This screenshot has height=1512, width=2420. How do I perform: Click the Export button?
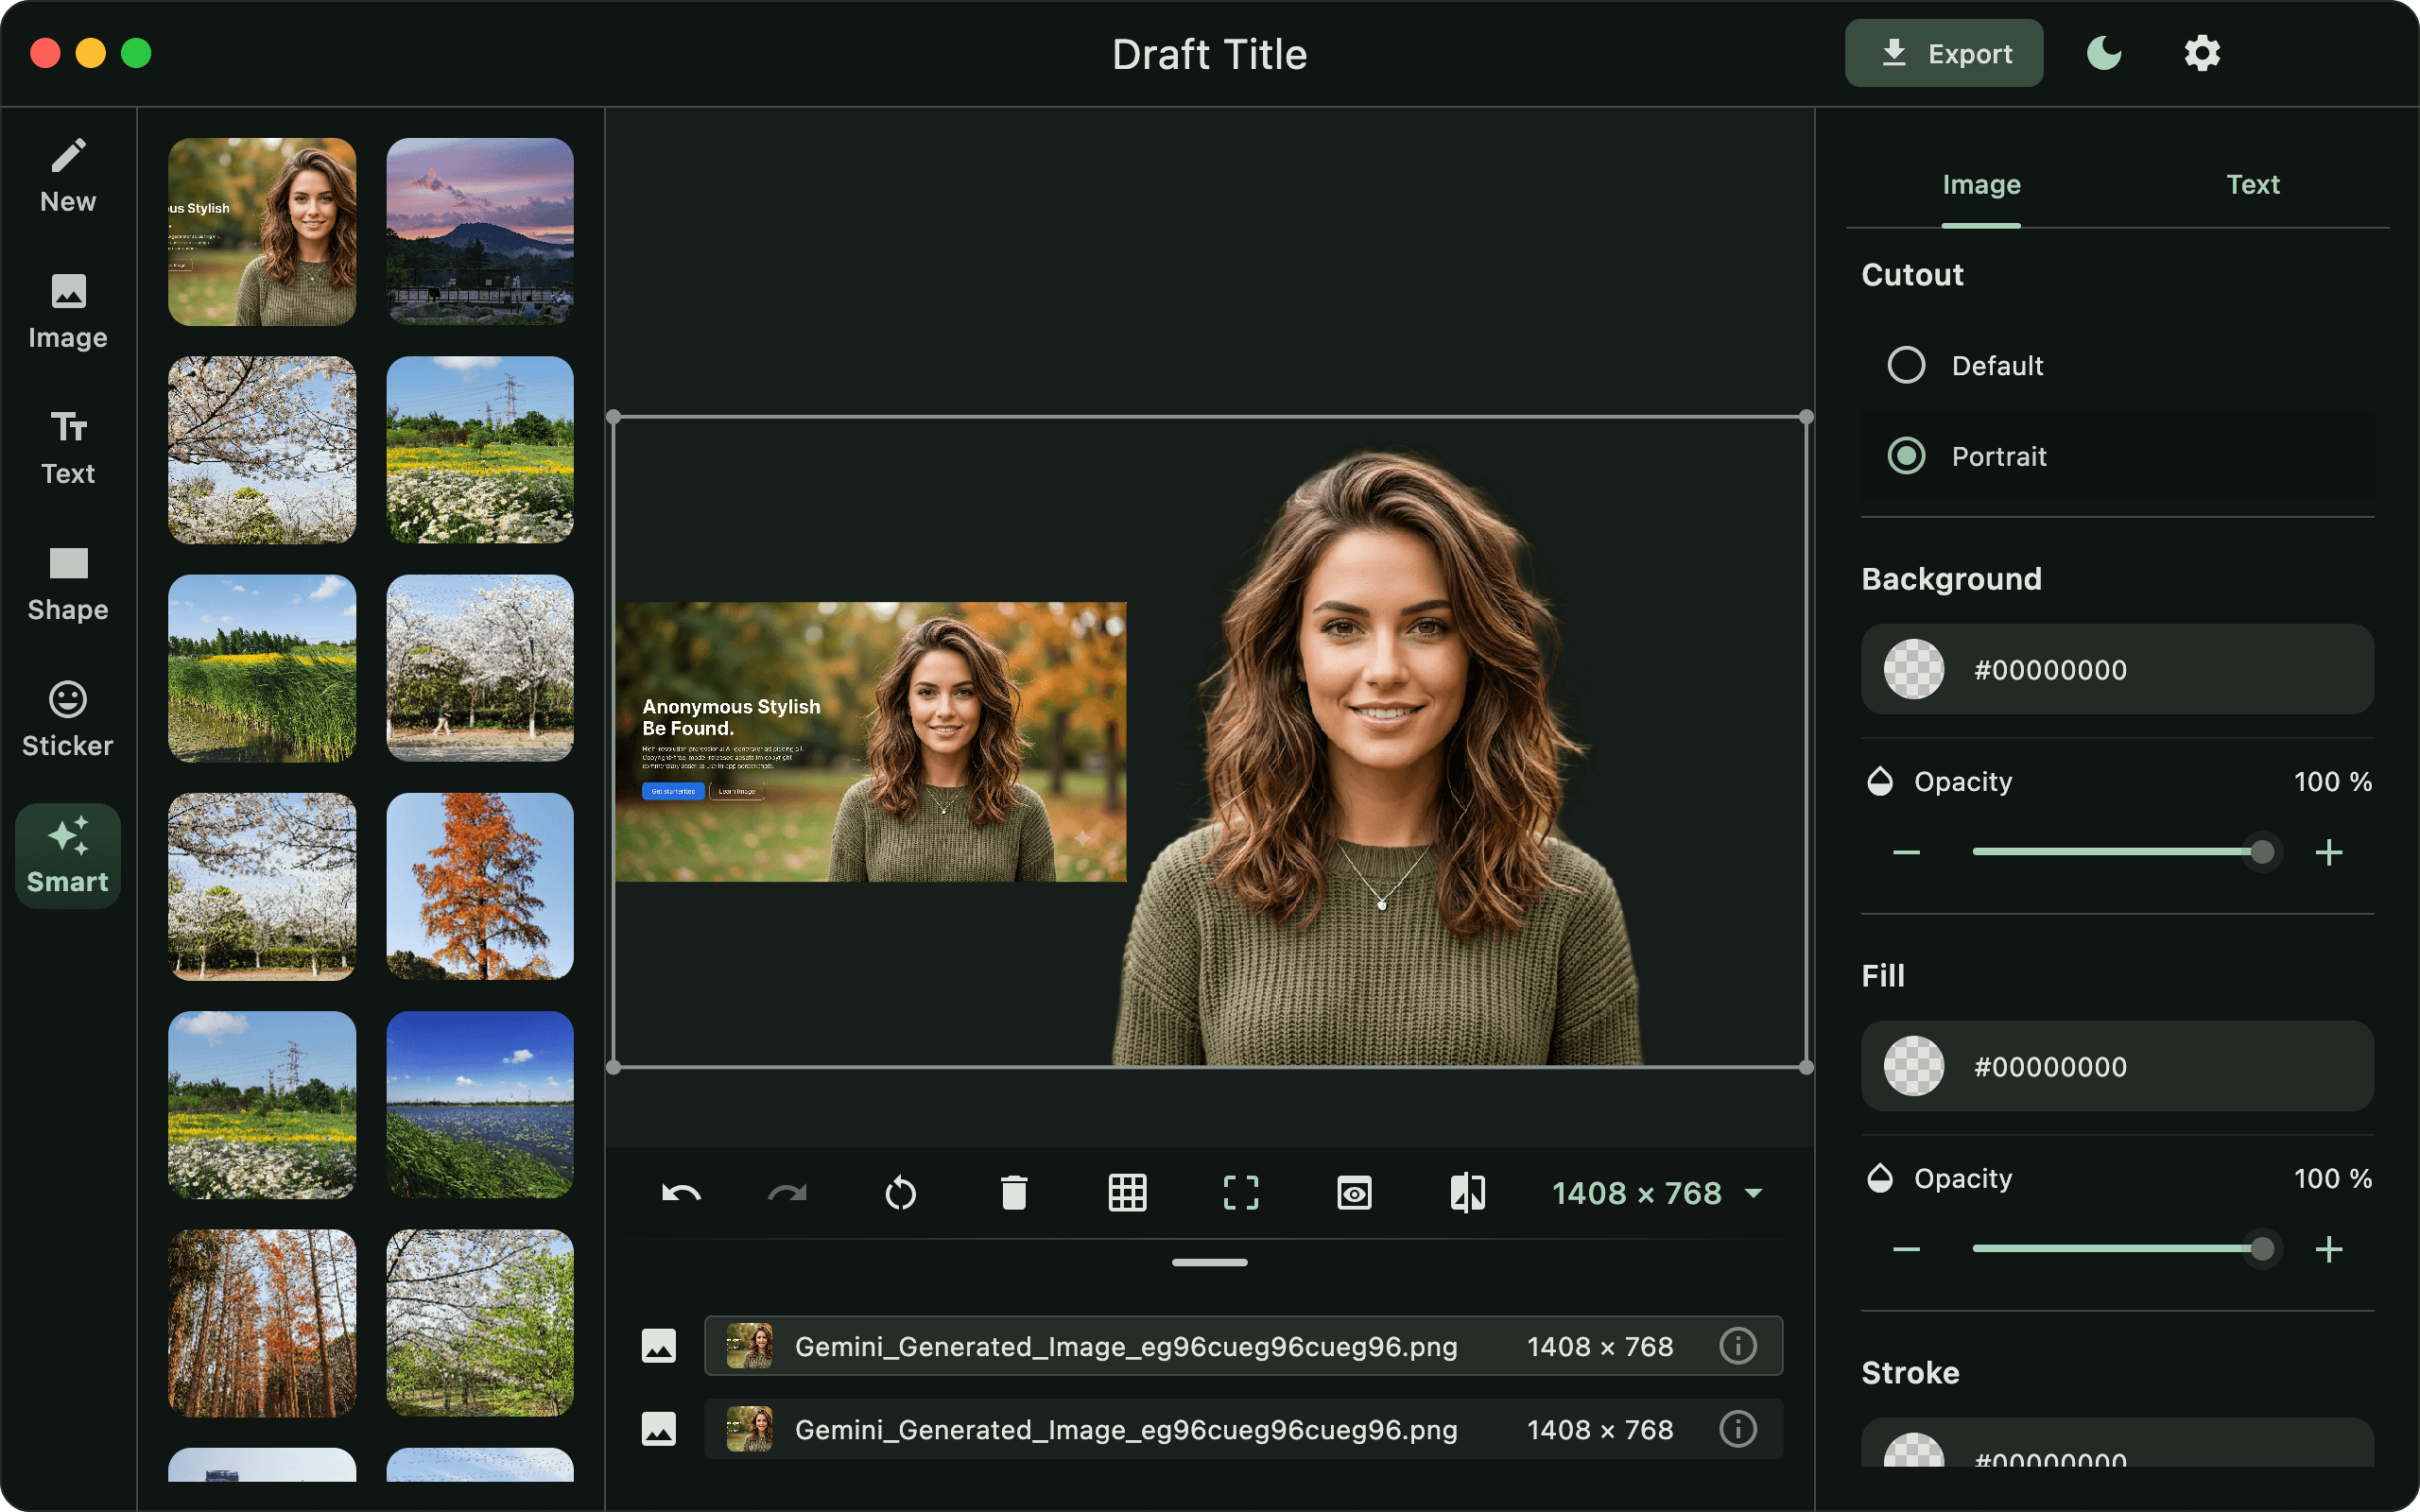(1944, 53)
